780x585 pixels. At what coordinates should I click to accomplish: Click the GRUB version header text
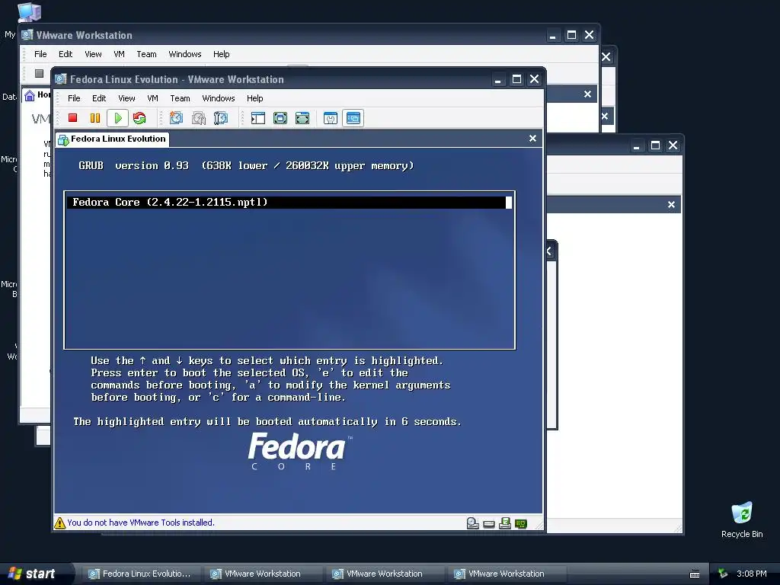(x=246, y=165)
